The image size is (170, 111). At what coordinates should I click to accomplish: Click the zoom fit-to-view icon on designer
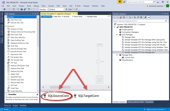100,80
